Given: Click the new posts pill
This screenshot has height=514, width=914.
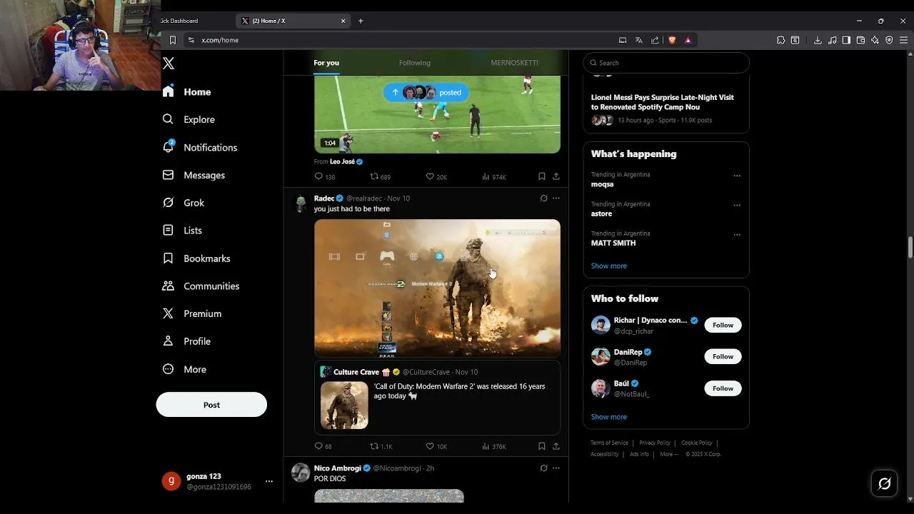Looking at the screenshot, I should pos(426,92).
